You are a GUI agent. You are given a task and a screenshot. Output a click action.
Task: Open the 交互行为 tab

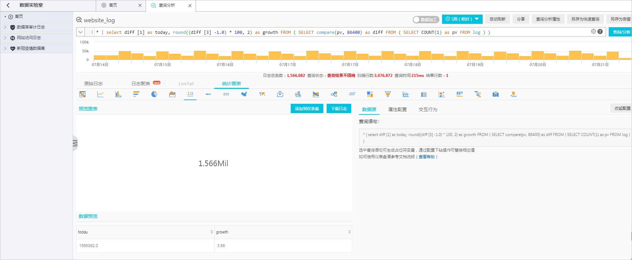(x=428, y=109)
